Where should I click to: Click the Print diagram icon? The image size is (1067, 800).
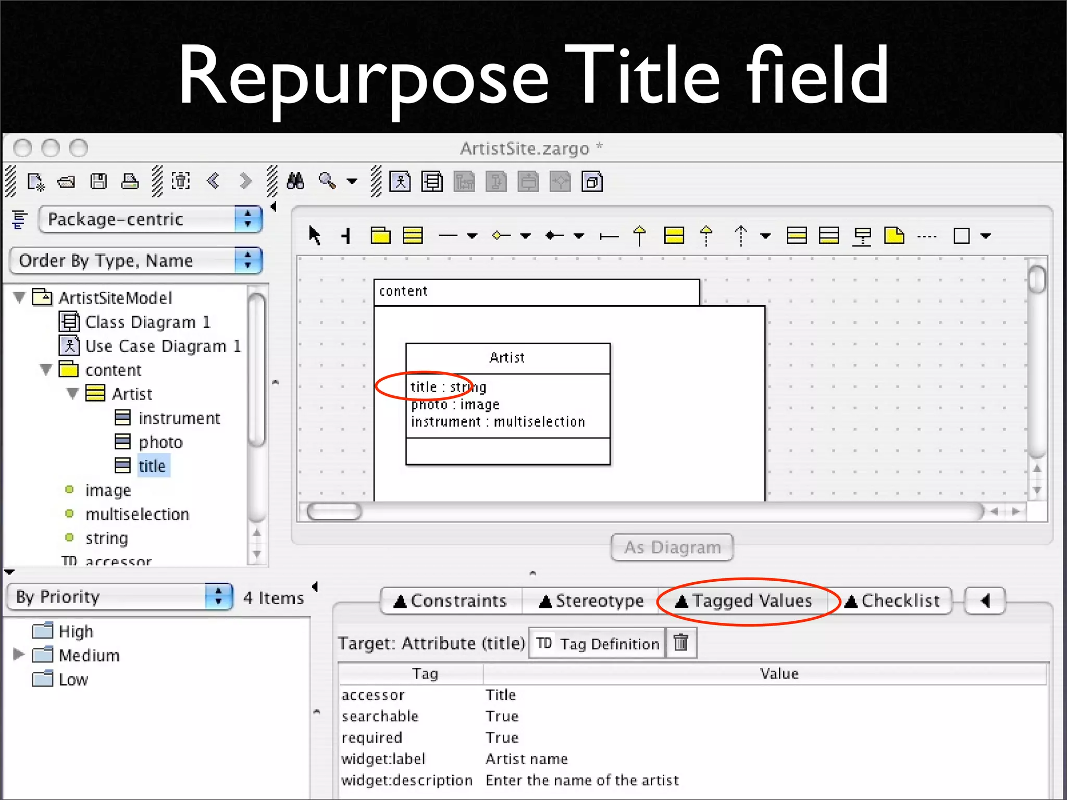click(x=130, y=182)
